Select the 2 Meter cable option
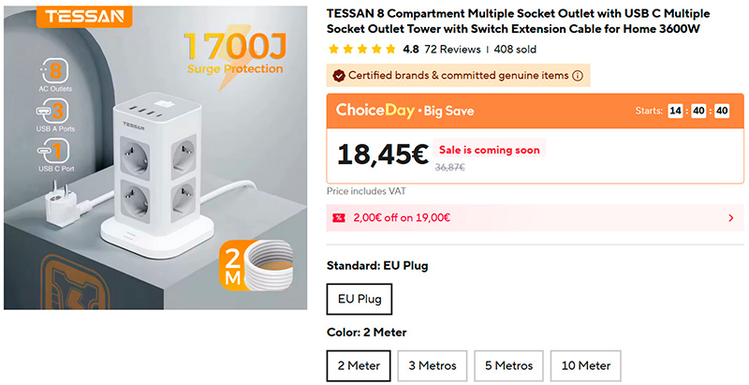This screenshot has height=385, width=749. click(x=358, y=365)
